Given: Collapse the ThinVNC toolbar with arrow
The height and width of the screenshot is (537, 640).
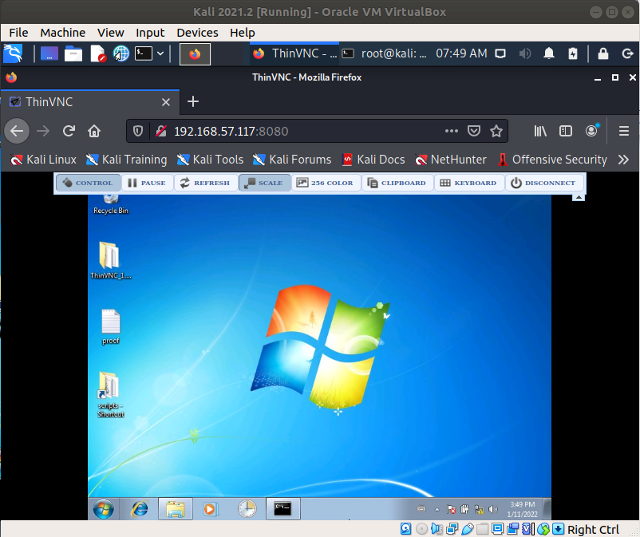Looking at the screenshot, I should pyautogui.click(x=579, y=197).
